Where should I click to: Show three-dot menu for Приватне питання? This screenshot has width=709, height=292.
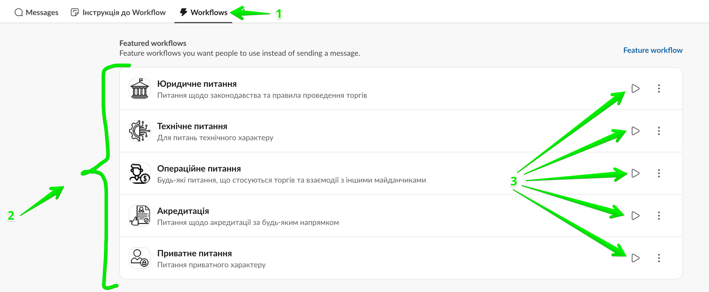pyautogui.click(x=659, y=258)
